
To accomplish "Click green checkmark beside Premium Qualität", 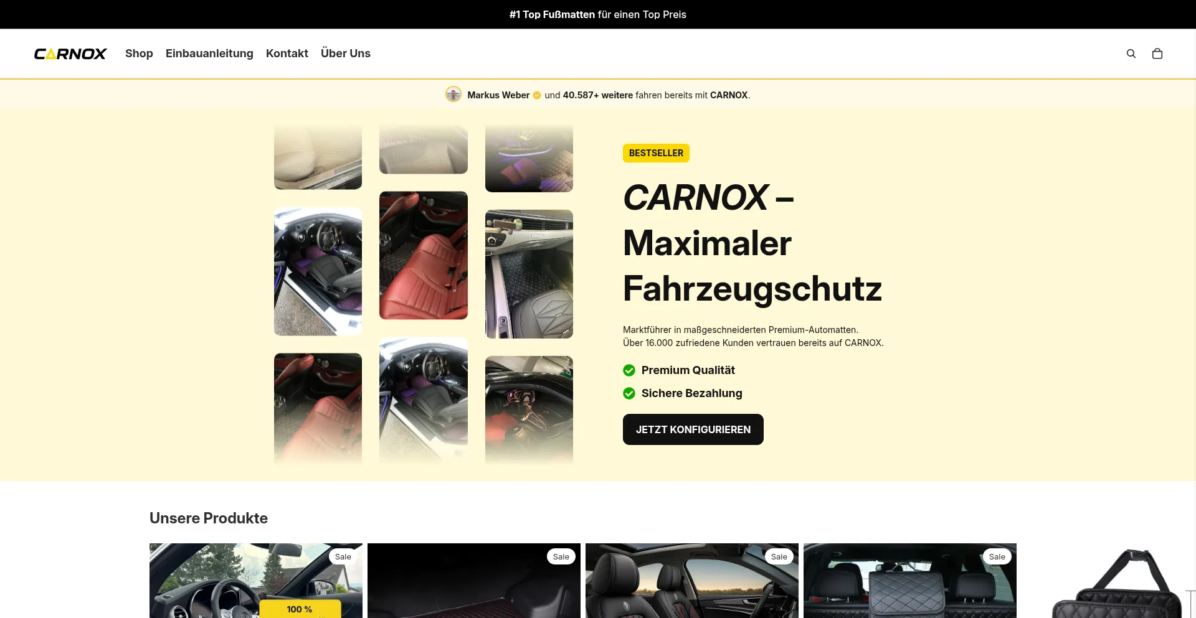I will coord(629,370).
